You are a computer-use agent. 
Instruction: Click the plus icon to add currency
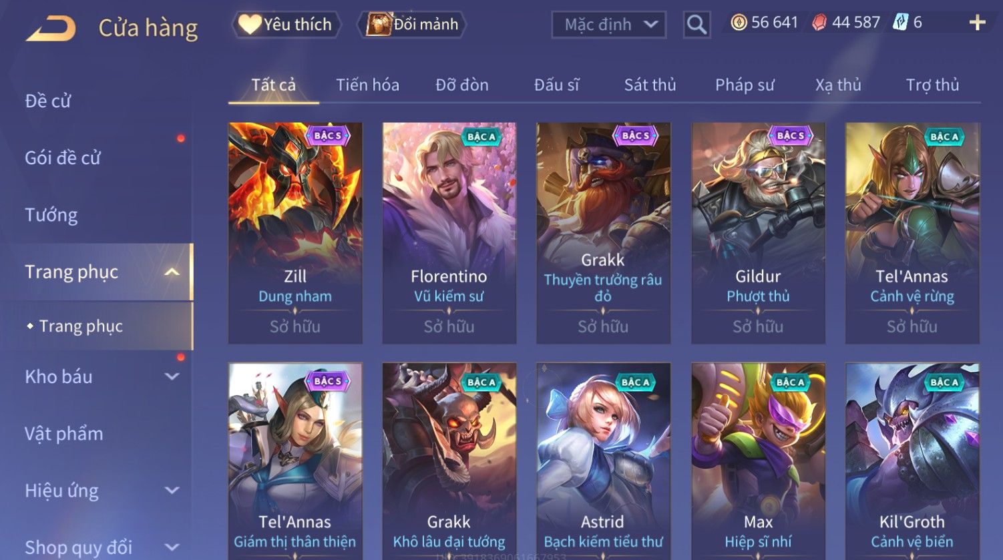tap(977, 23)
